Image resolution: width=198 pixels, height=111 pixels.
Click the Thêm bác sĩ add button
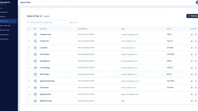pos(192,16)
